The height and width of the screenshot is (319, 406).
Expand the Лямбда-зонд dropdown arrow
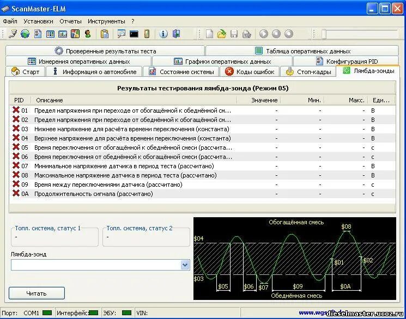coord(185,265)
